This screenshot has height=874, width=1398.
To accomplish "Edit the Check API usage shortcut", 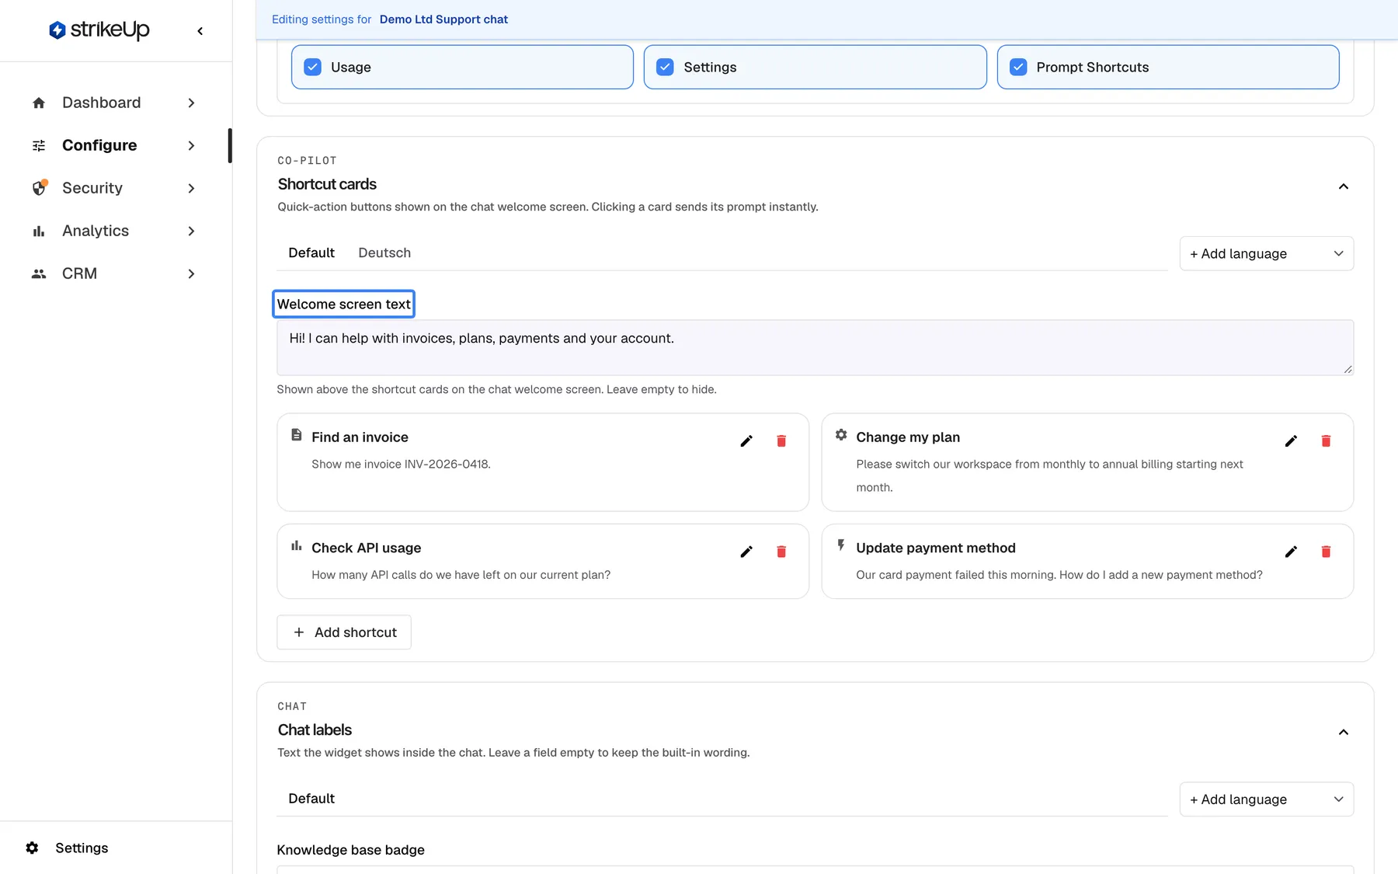I will point(746,552).
